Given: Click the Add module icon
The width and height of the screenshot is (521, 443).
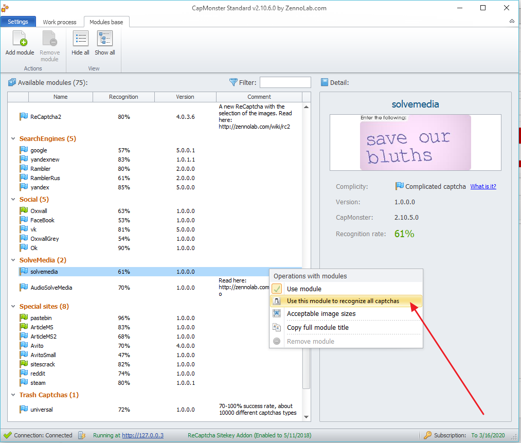Looking at the screenshot, I should click(20, 39).
